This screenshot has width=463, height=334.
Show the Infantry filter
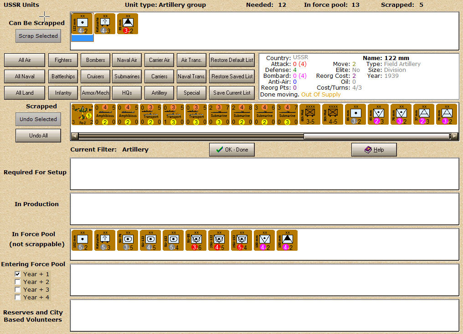[x=63, y=93]
